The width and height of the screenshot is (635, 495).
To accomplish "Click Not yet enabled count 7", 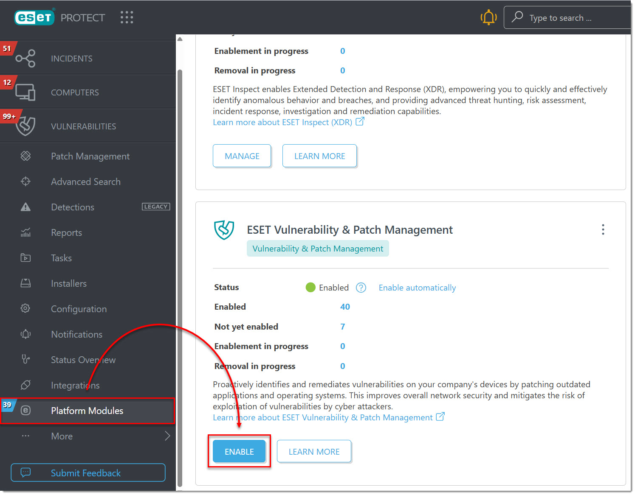I will tap(342, 327).
